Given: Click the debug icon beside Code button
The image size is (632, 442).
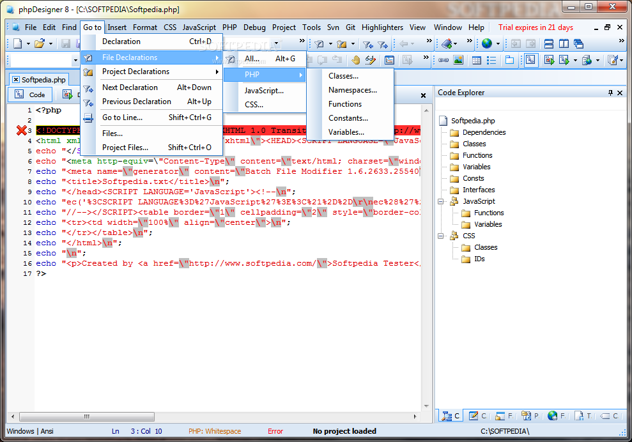Looking at the screenshot, I should pyautogui.click(x=67, y=95).
